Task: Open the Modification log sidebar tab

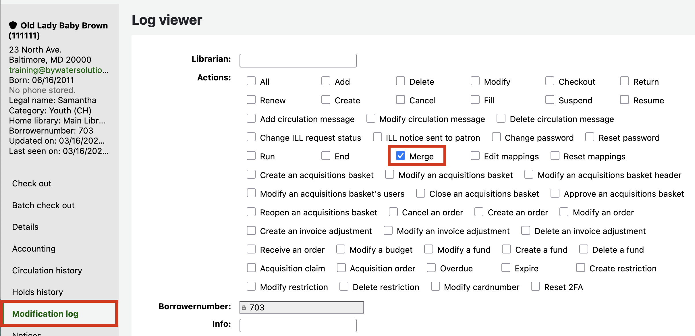Action: [45, 314]
